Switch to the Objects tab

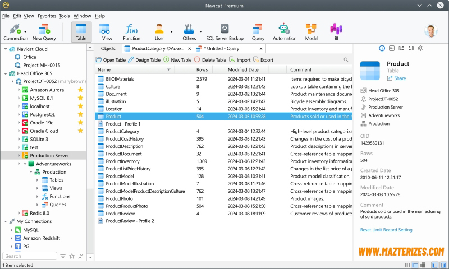pos(108,49)
